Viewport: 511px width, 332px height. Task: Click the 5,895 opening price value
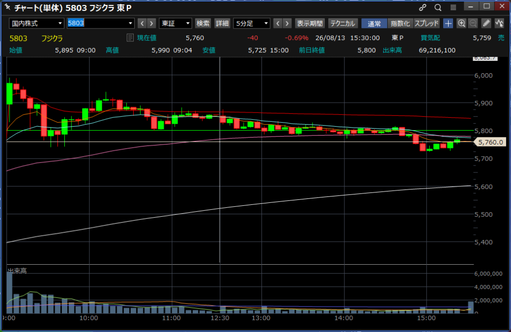(x=64, y=50)
